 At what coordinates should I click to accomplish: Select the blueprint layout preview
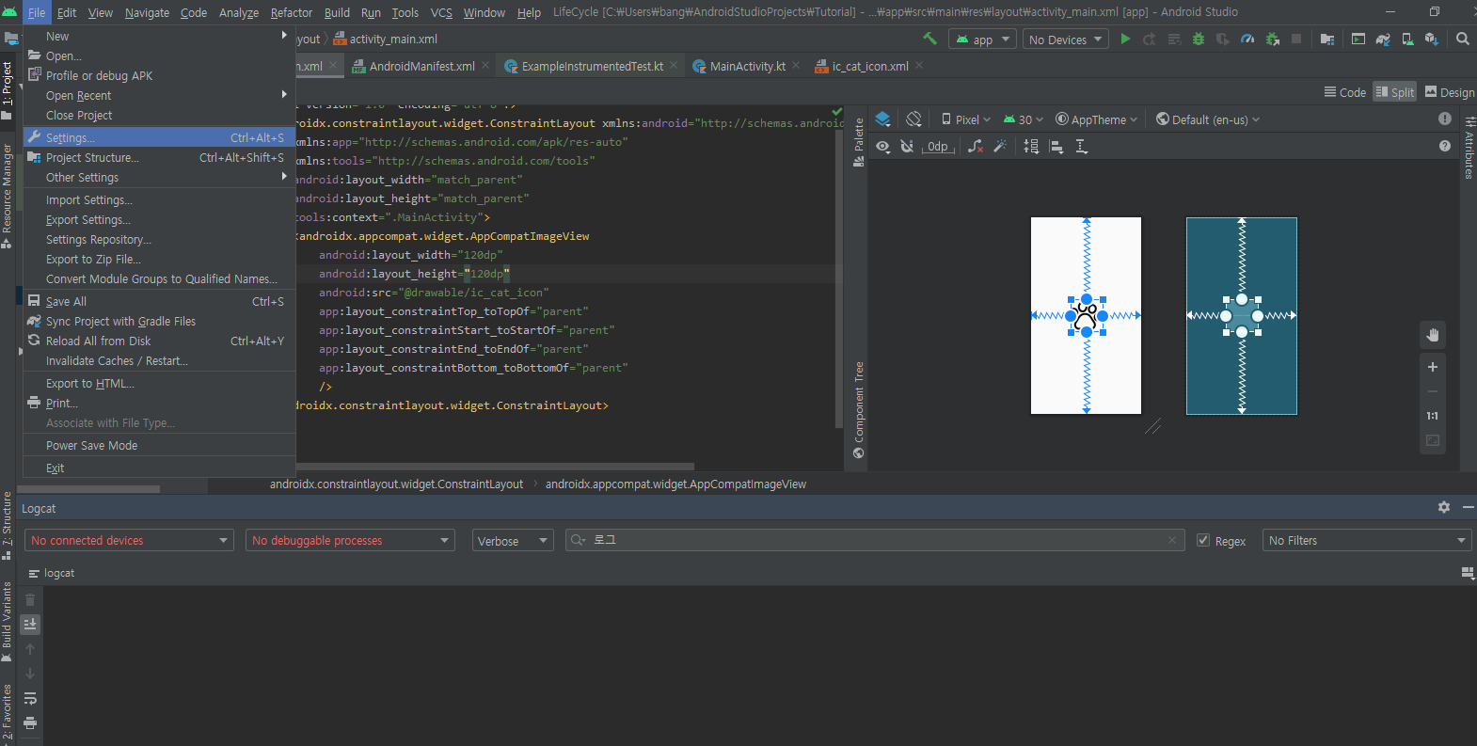point(1241,316)
